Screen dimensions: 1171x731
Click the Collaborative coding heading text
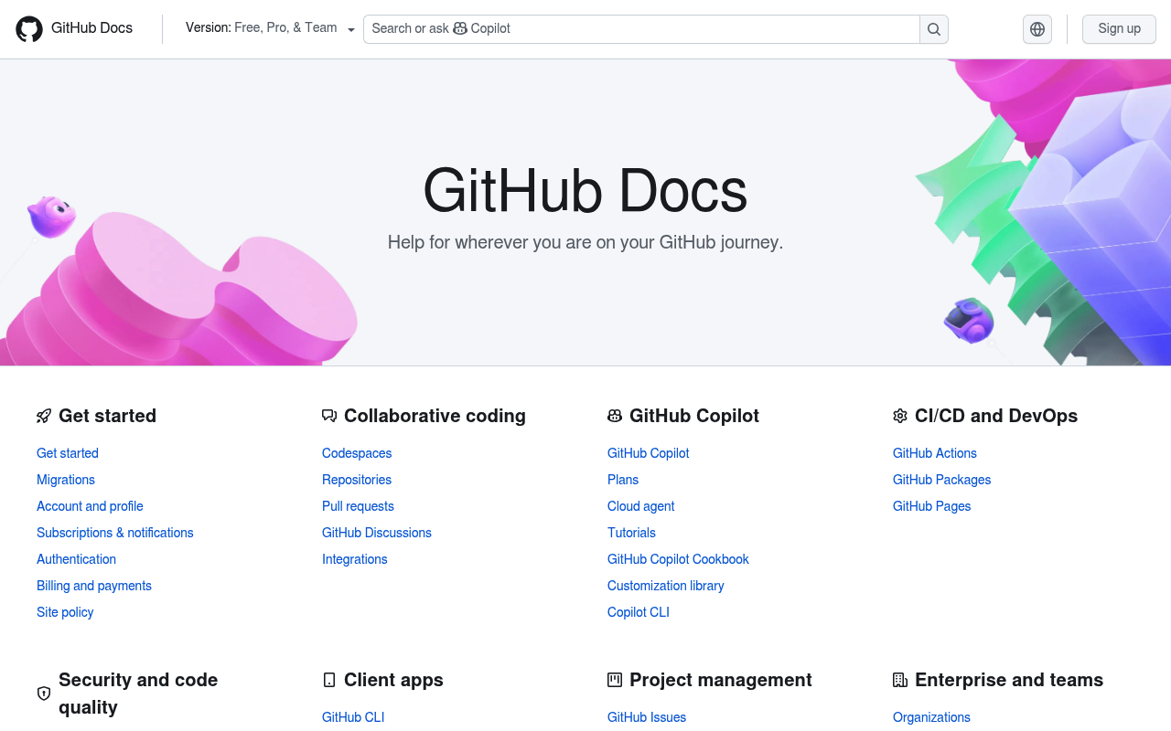tap(435, 416)
